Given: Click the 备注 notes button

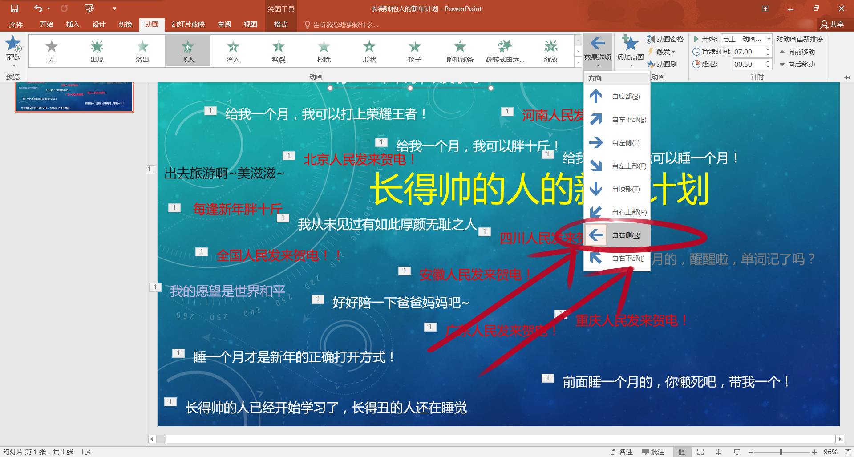Looking at the screenshot, I should click(x=622, y=452).
